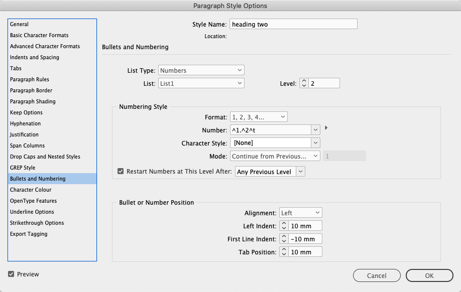
Task: Dismiss the dialog with Cancel
Action: point(377,275)
